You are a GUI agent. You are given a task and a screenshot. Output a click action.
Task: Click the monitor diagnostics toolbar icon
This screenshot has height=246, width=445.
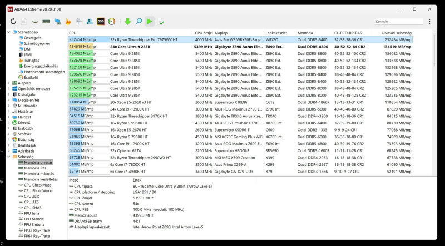click(57, 22)
